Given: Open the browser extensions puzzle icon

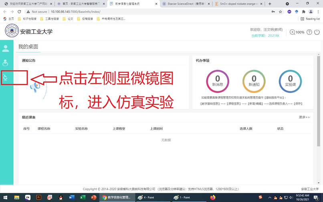Looking at the screenshot, I should pos(303,12).
